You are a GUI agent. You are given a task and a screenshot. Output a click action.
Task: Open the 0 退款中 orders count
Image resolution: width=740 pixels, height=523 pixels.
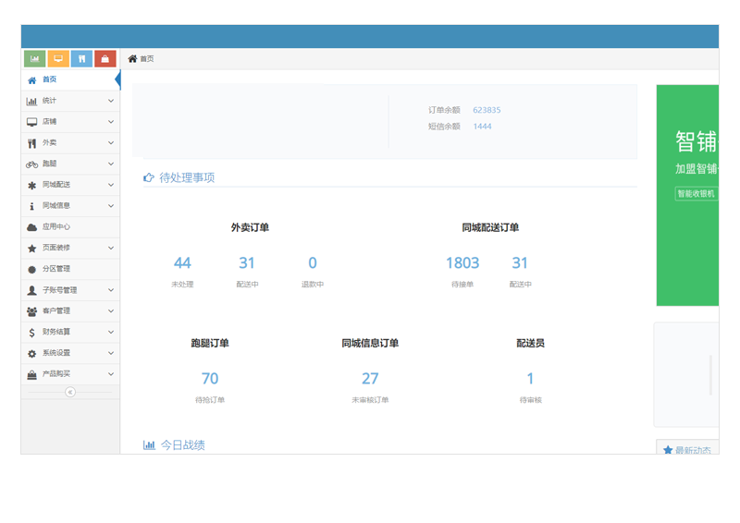[313, 262]
